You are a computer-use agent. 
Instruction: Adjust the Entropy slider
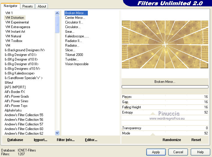[x=165, y=112]
